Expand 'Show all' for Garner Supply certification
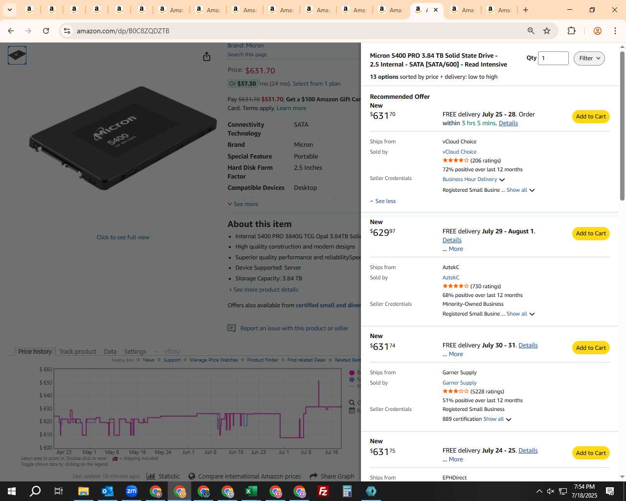 point(497,419)
